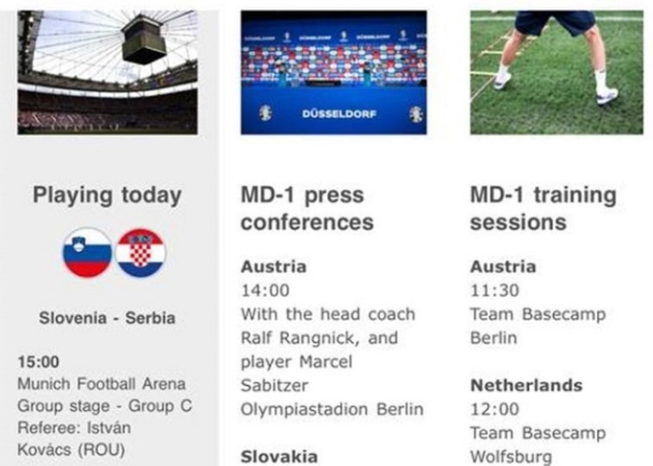This screenshot has height=466, width=653.
Task: Open the training ladder pitch thumbnail
Action: tap(557, 72)
